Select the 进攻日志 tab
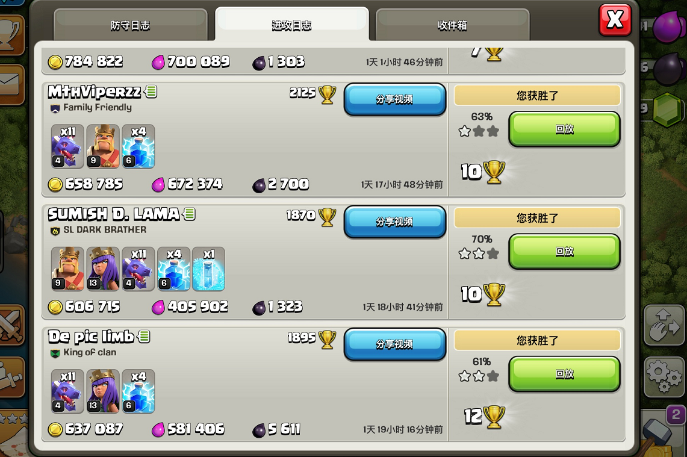The image size is (687, 457). 292,25
